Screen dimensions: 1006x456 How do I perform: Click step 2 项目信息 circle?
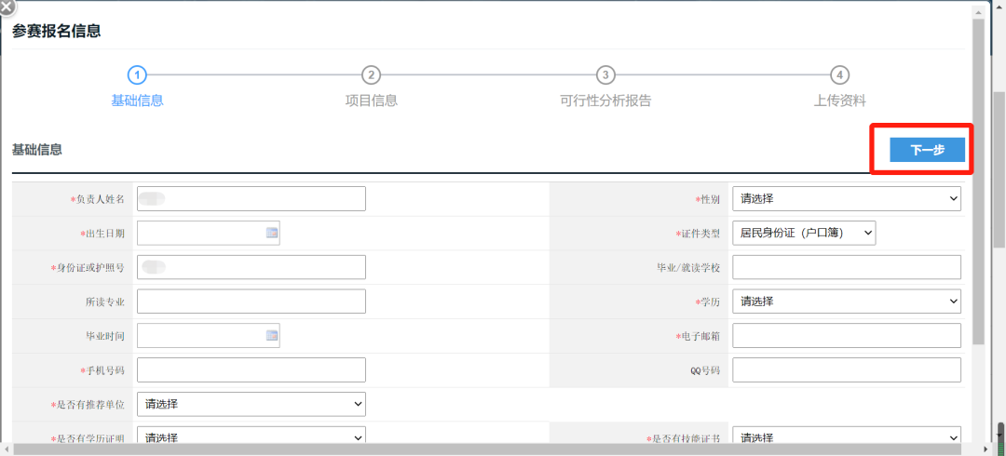tap(371, 75)
